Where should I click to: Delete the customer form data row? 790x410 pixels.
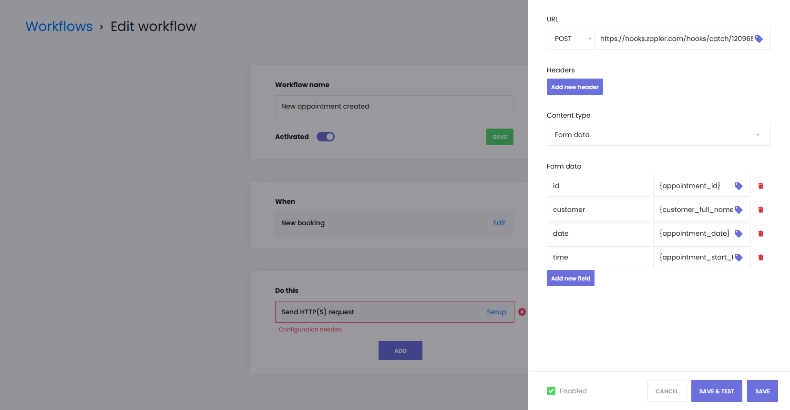(x=761, y=210)
